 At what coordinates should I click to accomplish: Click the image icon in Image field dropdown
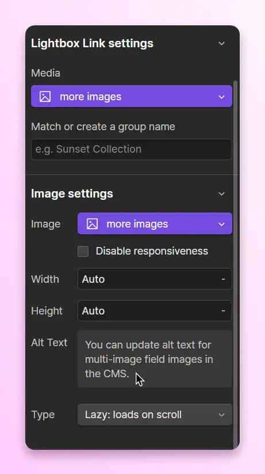coord(92,224)
